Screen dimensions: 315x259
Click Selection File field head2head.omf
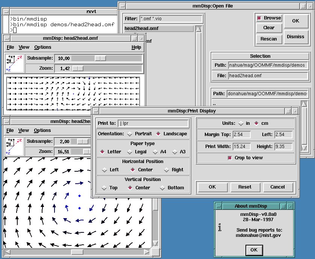pyautogui.click(x=268, y=76)
